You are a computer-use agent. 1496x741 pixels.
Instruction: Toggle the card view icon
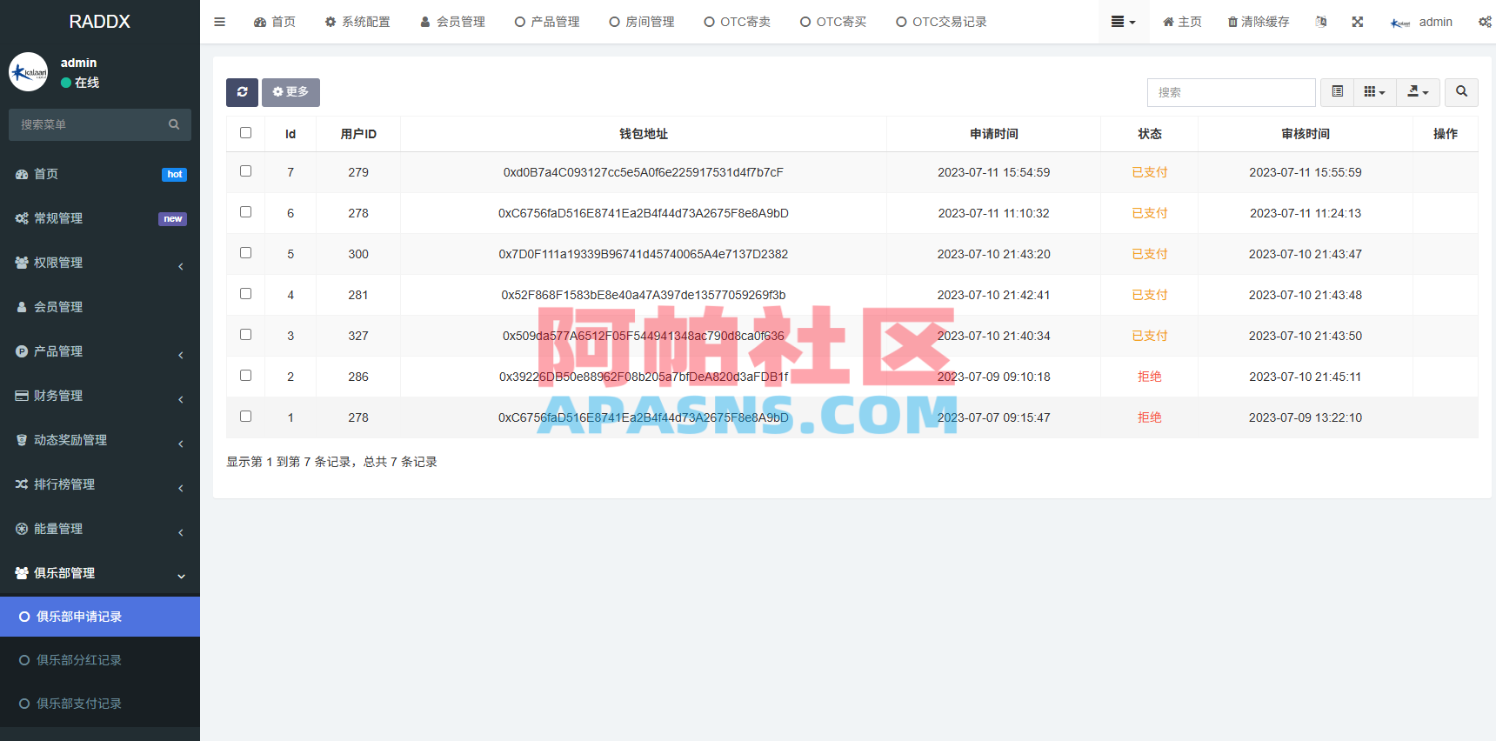(x=1337, y=92)
